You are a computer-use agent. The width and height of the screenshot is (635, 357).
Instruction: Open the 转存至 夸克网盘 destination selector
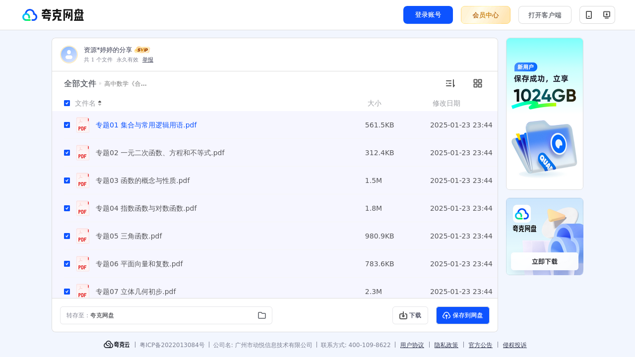166,315
